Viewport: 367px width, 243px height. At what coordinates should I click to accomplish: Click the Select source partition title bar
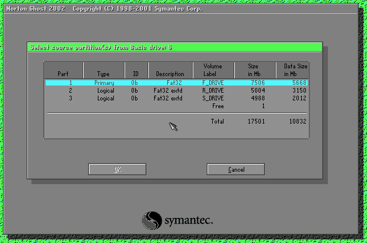pyautogui.click(x=174, y=47)
